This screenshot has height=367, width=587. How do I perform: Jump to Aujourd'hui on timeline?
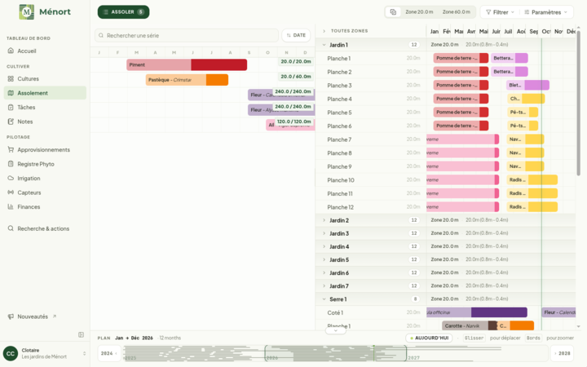429,338
